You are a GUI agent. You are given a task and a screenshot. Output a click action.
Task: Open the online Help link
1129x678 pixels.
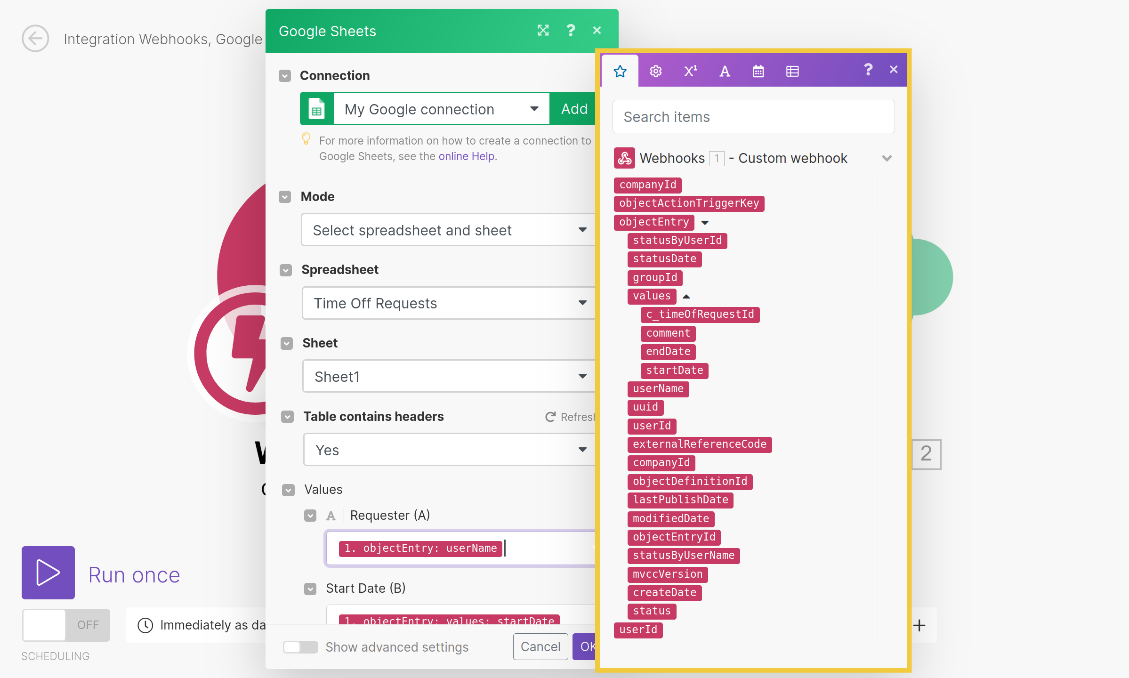point(467,156)
